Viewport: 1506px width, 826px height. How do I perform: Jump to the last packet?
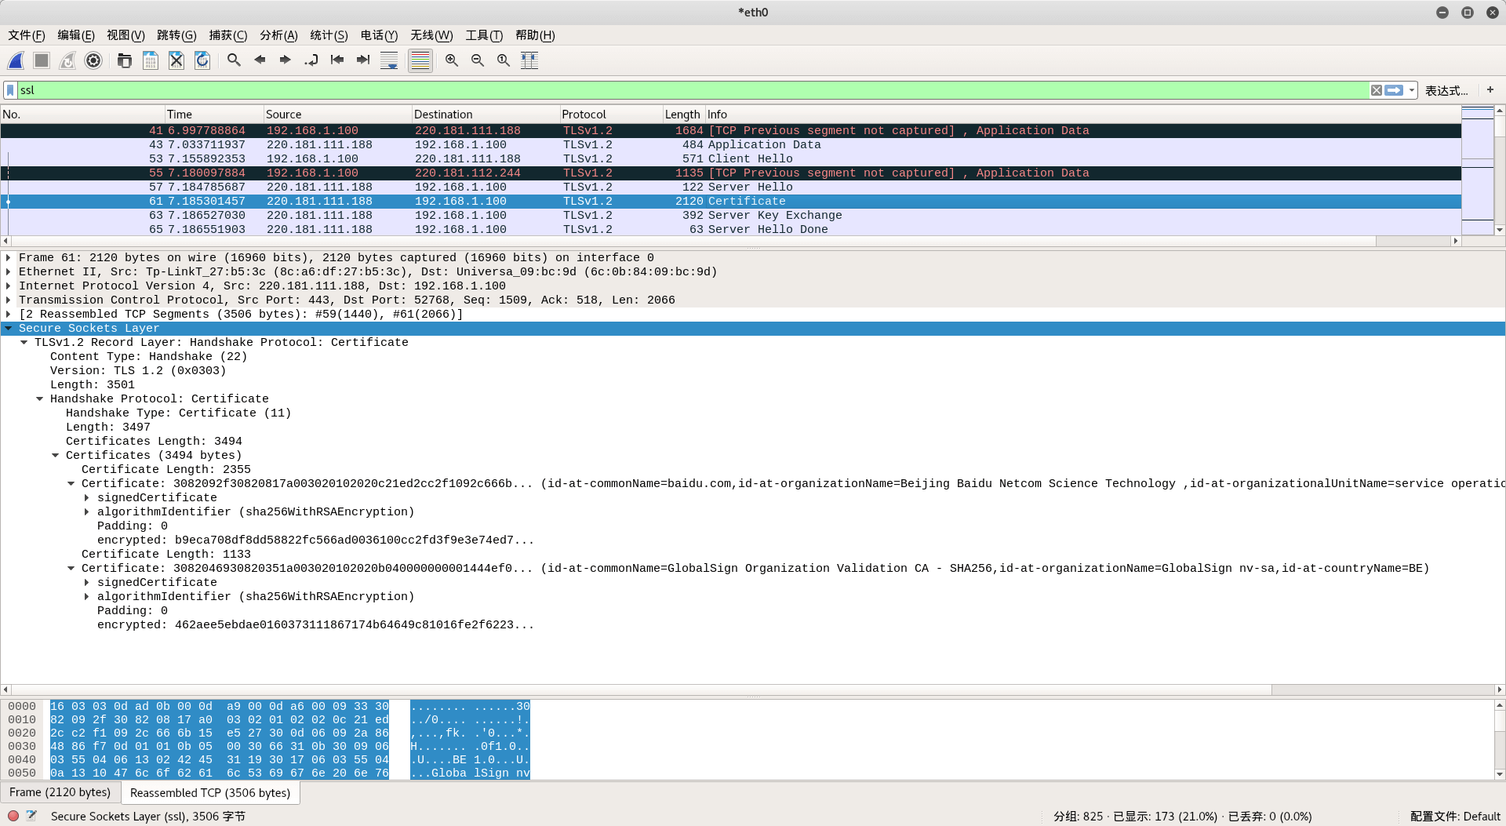[363, 60]
